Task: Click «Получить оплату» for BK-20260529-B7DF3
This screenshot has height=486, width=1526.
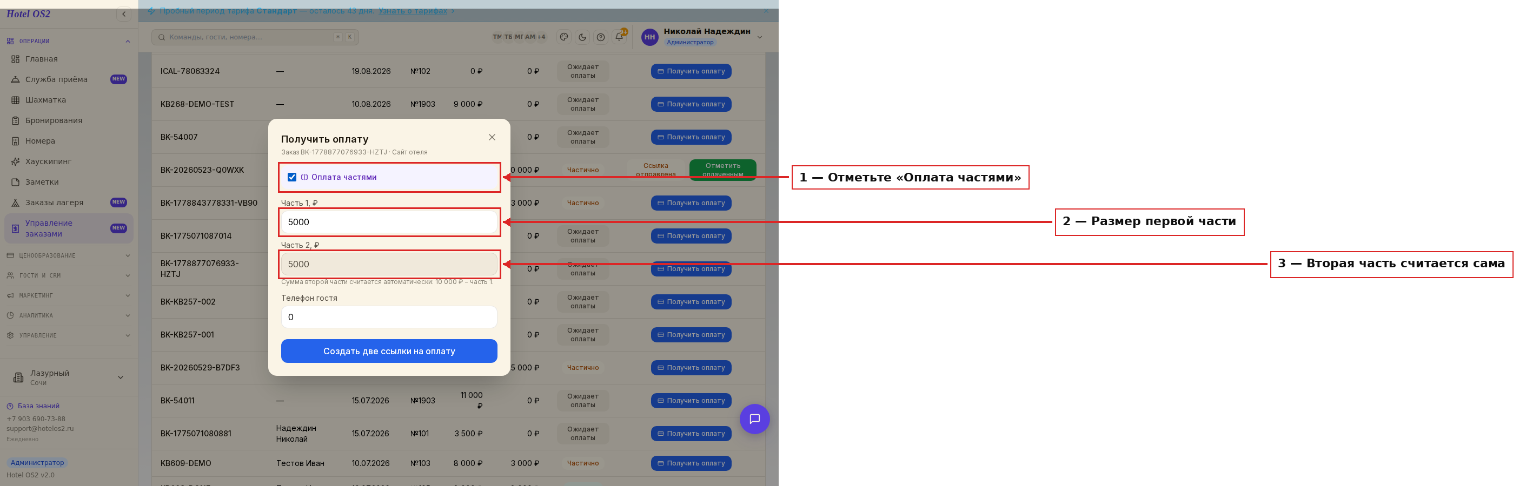Action: coord(691,368)
